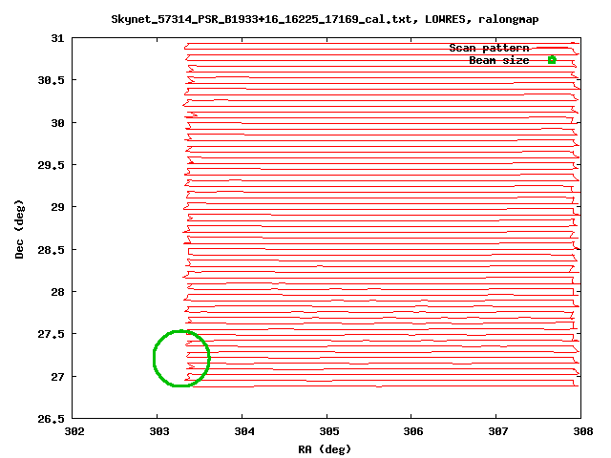Screen dimensions: 611x458
Task: Click the 'Dec (deg)' axis label
Action: point(19,229)
